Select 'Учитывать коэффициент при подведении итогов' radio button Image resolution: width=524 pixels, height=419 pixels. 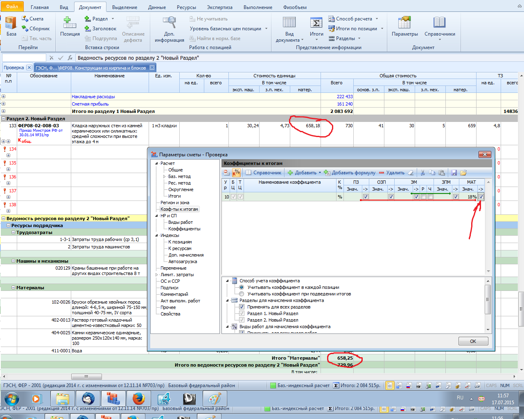(242, 294)
